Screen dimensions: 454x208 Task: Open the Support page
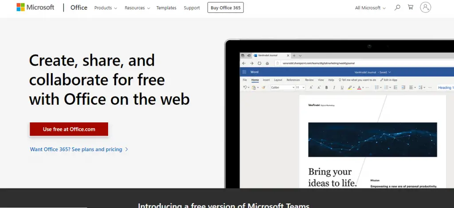[x=192, y=8]
